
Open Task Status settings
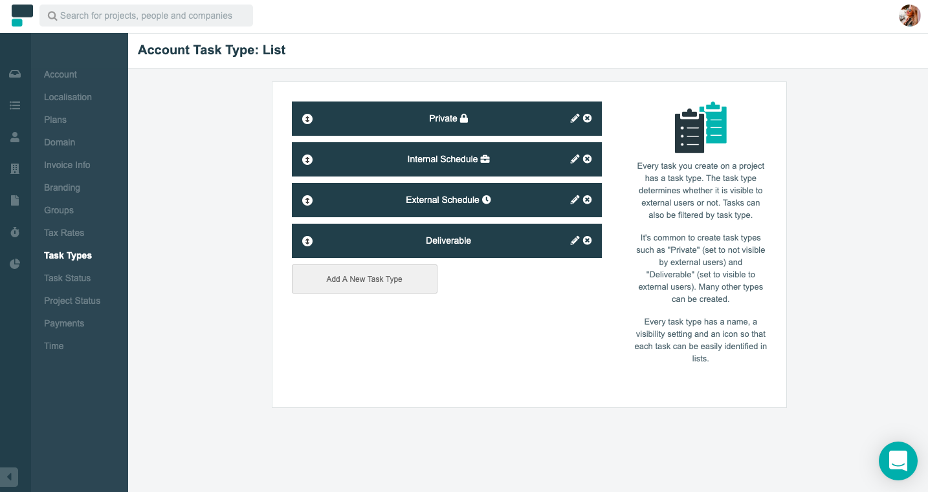67,278
